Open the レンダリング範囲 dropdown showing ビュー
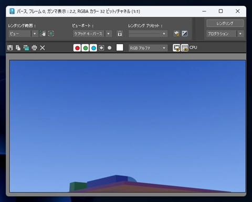This screenshot has height=202, width=252. click(23, 33)
